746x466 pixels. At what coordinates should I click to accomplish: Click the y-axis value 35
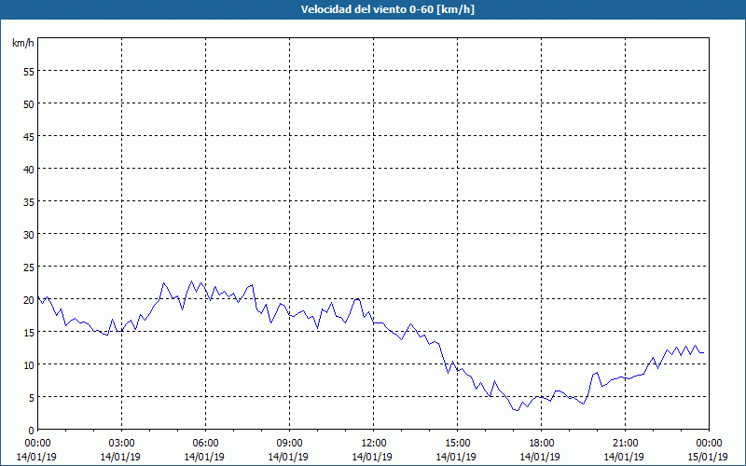(29, 202)
